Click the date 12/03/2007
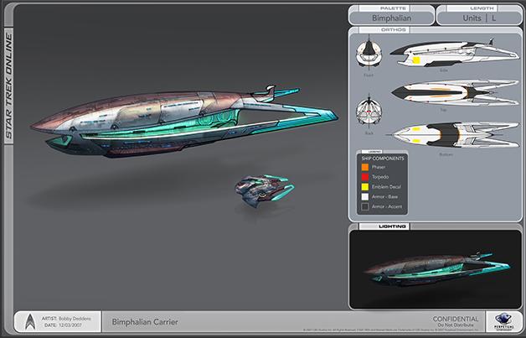The image size is (526, 338). coord(70,325)
